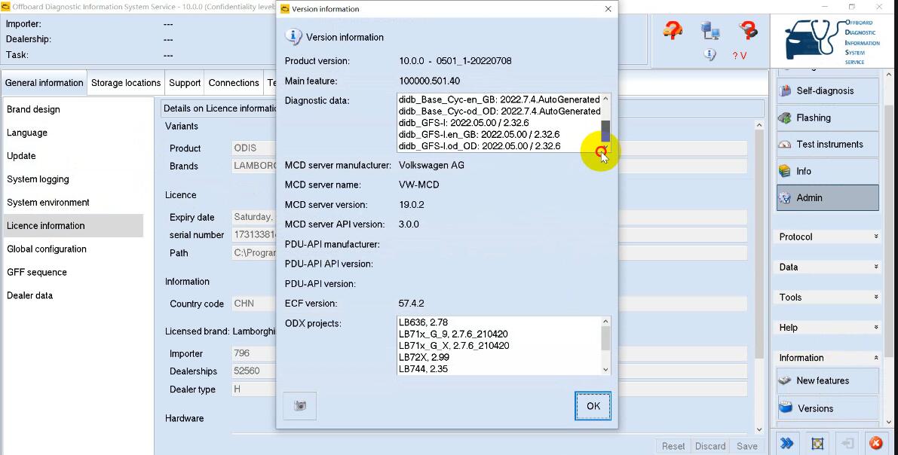Open Admin mode
The height and width of the screenshot is (455, 898).
click(x=828, y=198)
